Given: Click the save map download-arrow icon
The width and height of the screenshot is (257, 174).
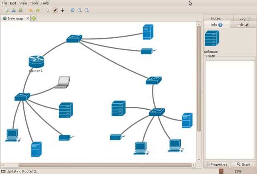Looking at the screenshot, I should 21,10.
